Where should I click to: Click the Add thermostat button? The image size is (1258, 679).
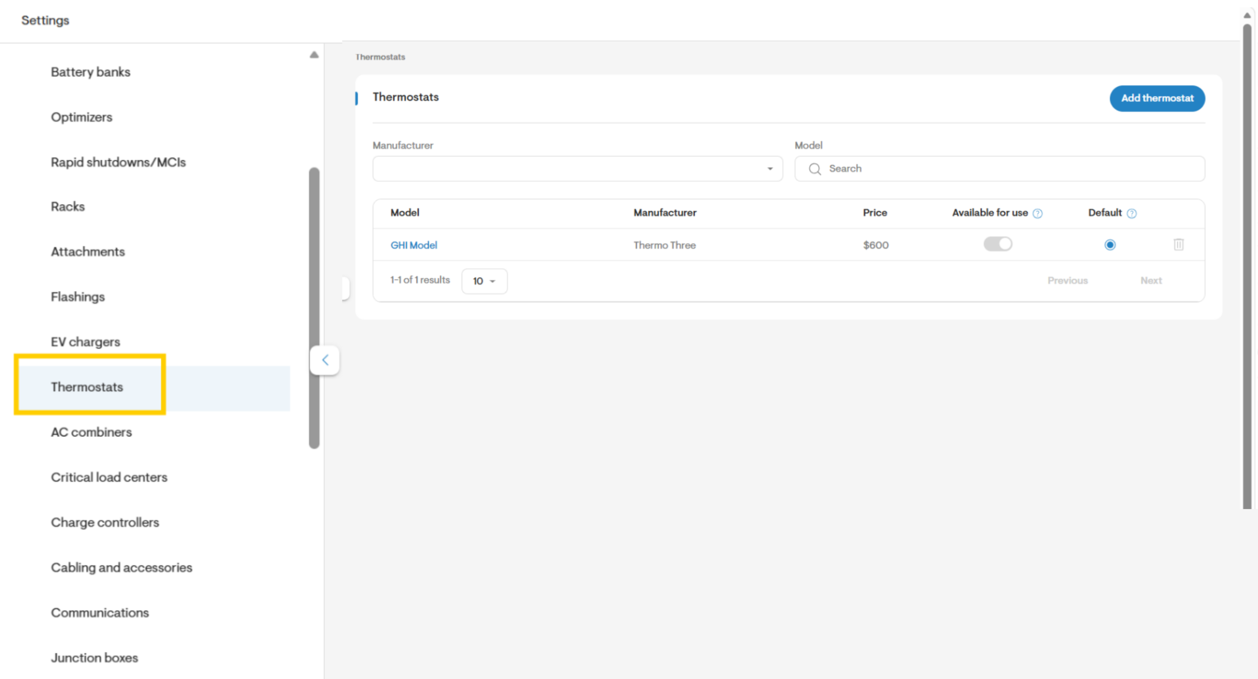click(x=1157, y=98)
